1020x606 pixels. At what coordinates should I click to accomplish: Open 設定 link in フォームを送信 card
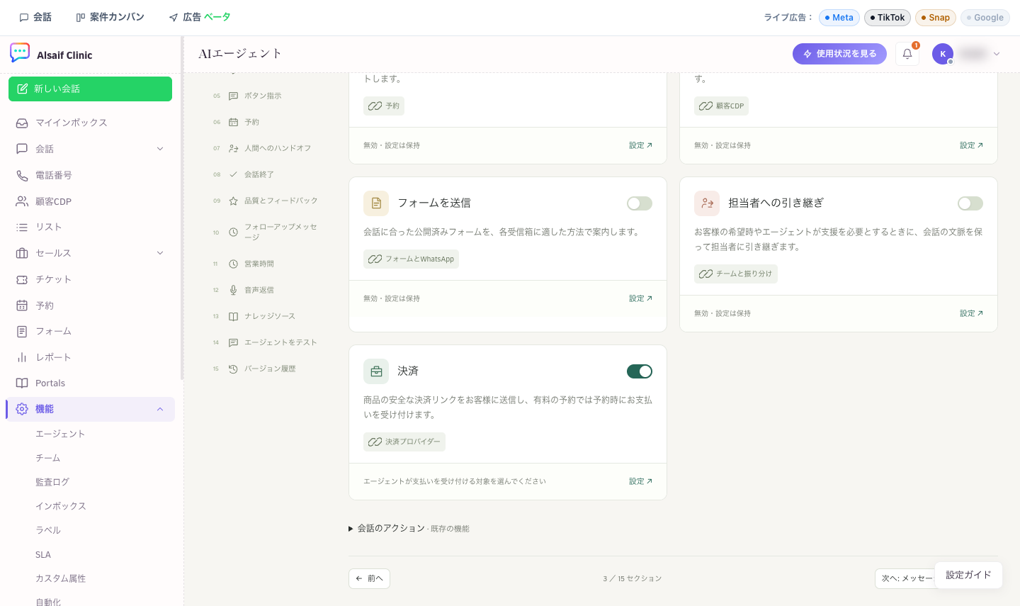(x=641, y=298)
